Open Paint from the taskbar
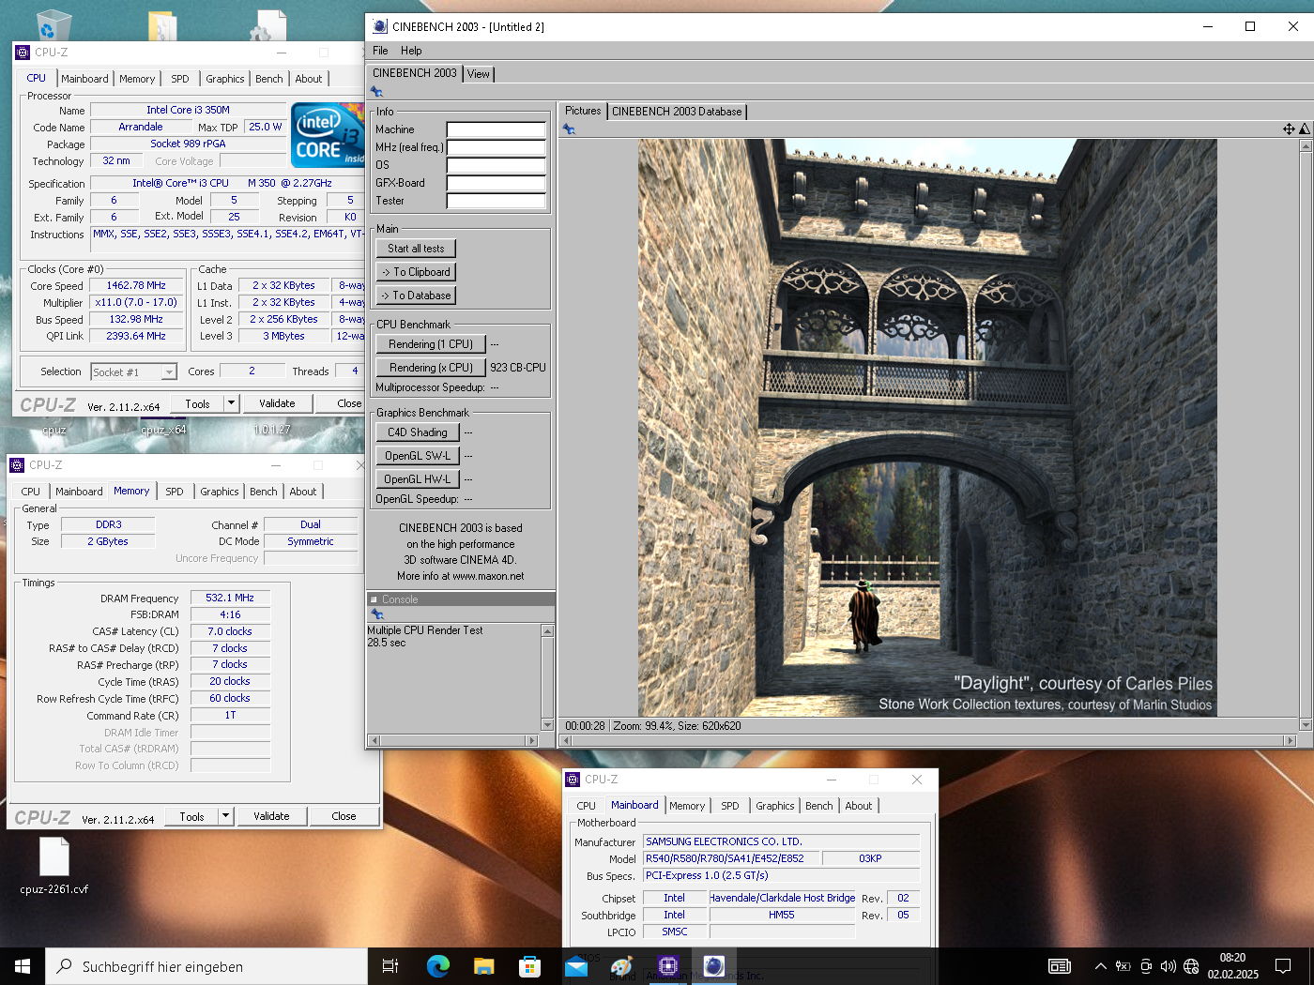1314x985 pixels. [x=621, y=966]
